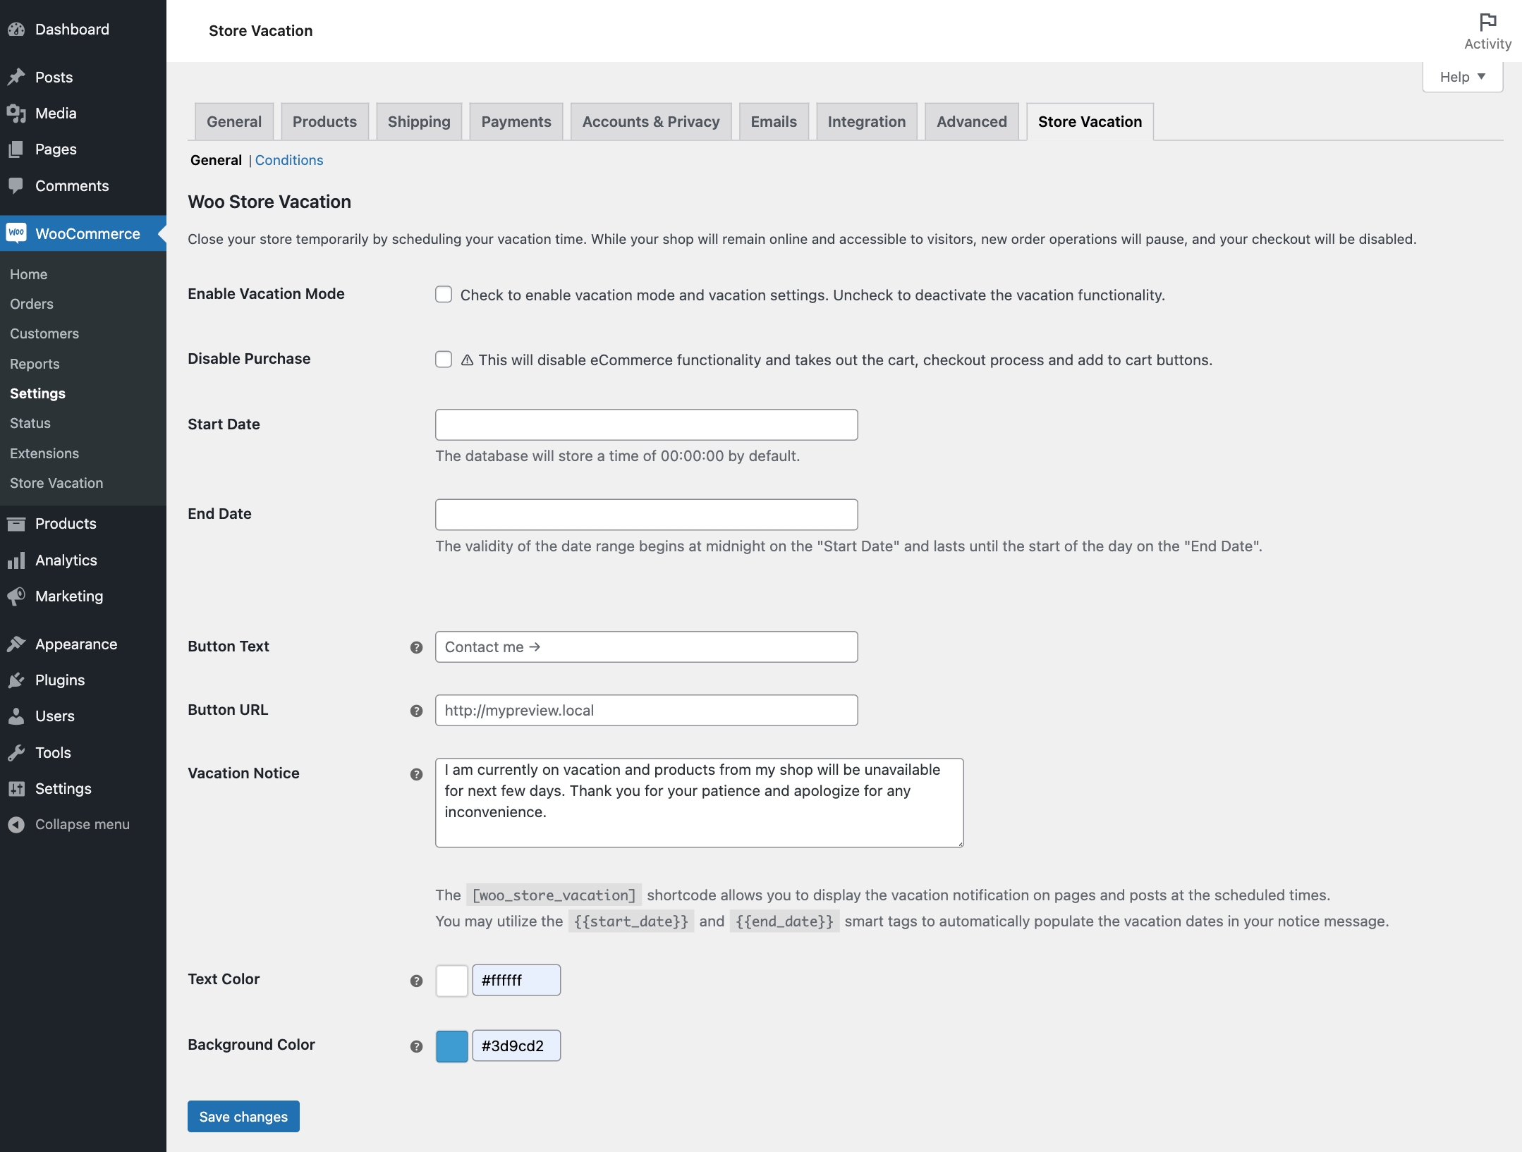1522x1152 pixels.
Task: Click the Appearance paintbrush icon
Action: (16, 644)
